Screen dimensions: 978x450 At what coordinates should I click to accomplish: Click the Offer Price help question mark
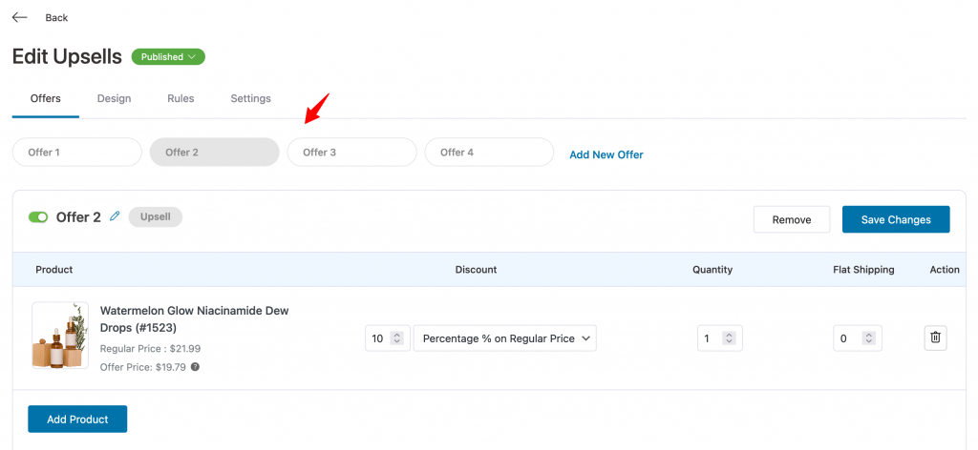tap(195, 367)
